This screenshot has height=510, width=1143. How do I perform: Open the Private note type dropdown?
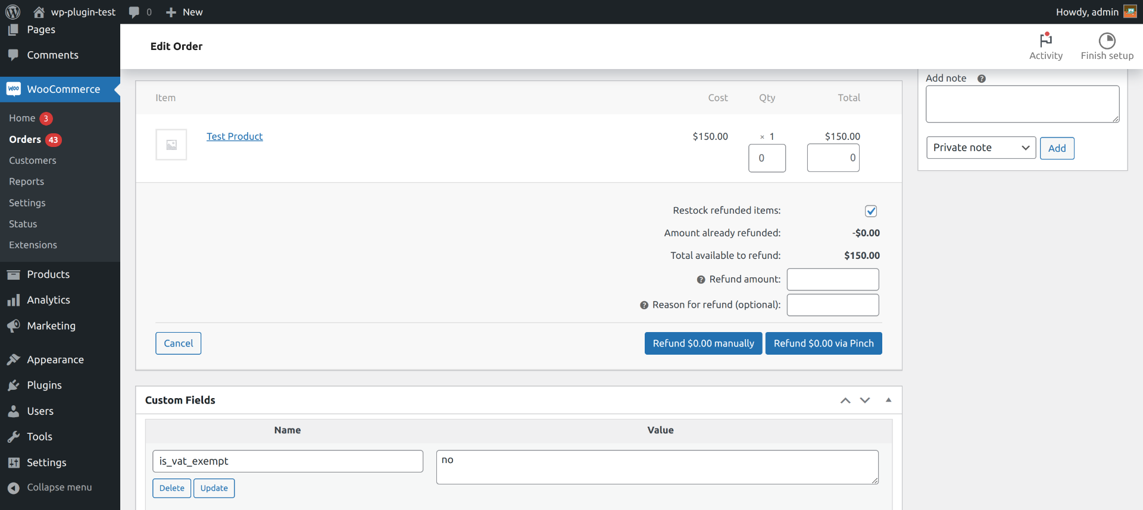point(980,148)
